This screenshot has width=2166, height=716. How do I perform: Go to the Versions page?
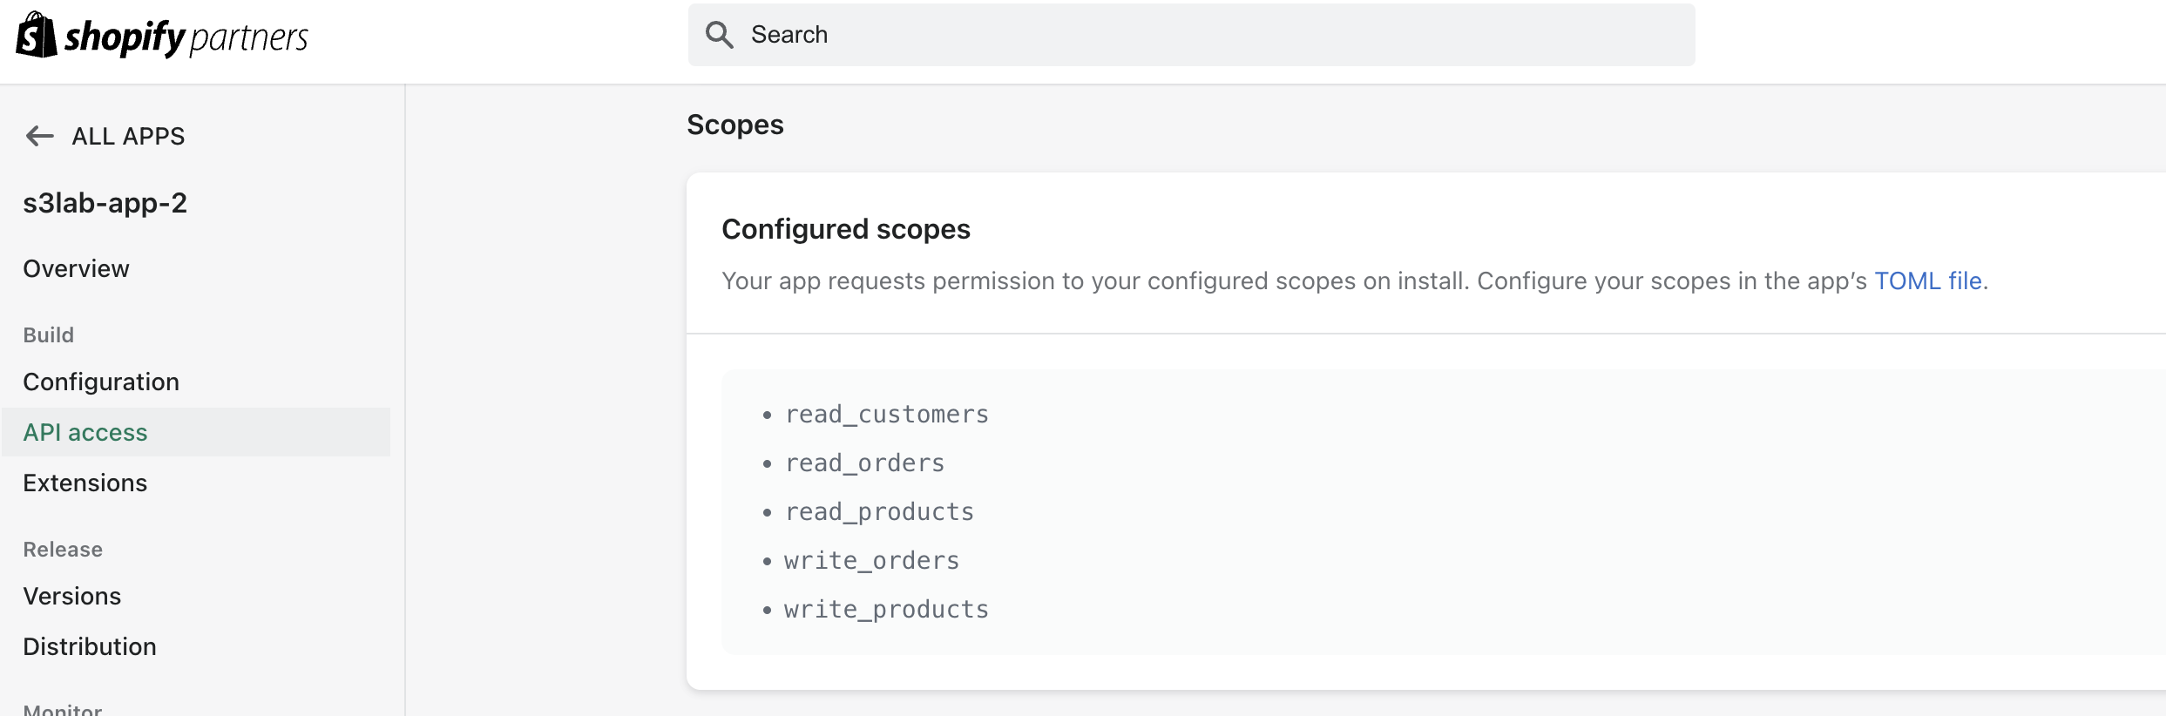click(x=72, y=596)
